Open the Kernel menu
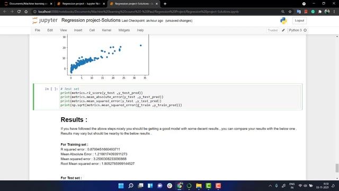Image resolution: width=339 pixels, height=191 pixels. pyautogui.click(x=106, y=30)
